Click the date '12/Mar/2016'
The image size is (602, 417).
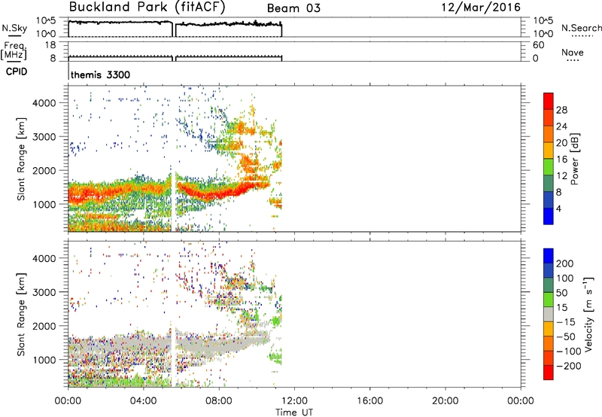pyautogui.click(x=481, y=8)
